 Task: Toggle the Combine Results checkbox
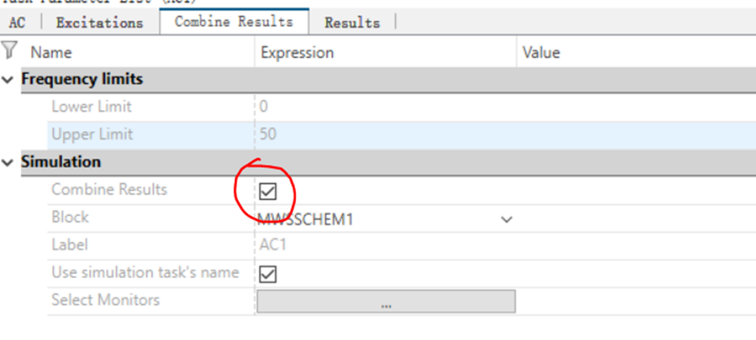268,191
